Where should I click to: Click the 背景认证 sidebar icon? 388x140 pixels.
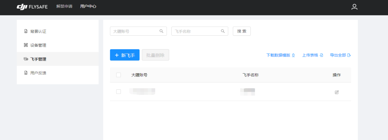click(26, 31)
